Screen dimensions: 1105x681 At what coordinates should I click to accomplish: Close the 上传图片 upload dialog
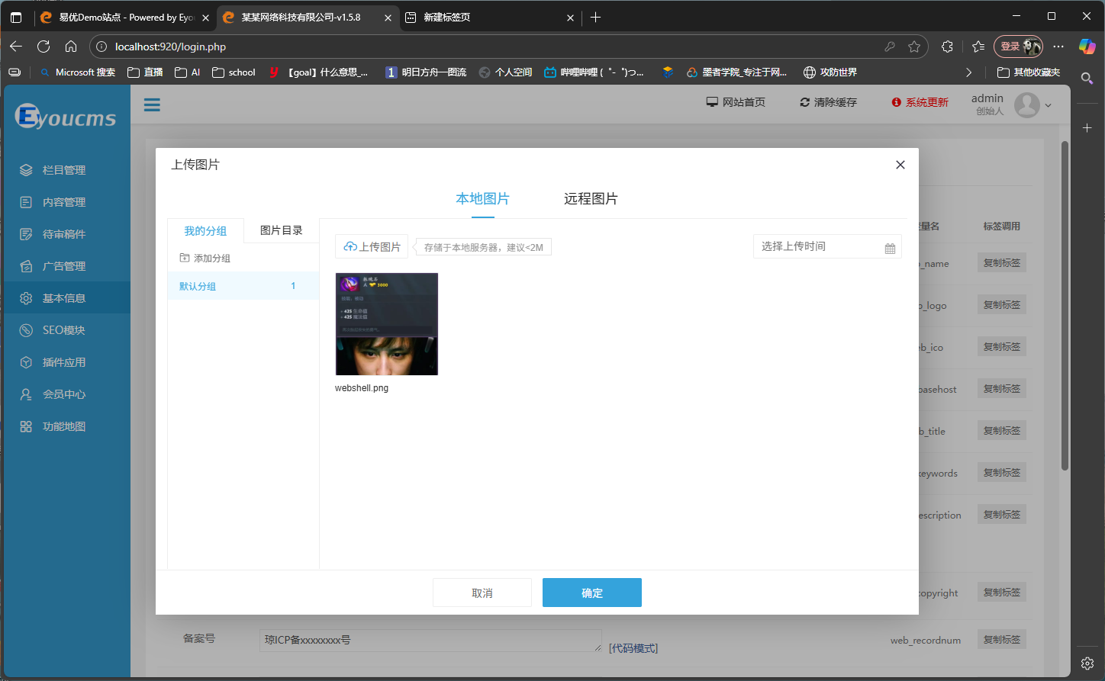point(900,165)
